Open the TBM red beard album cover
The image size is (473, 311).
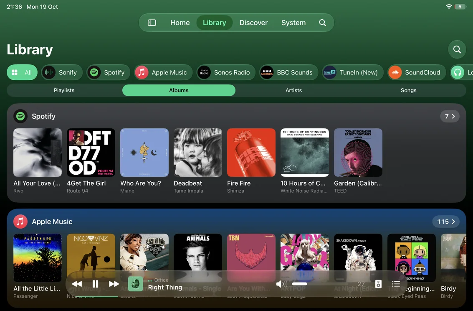(251, 252)
